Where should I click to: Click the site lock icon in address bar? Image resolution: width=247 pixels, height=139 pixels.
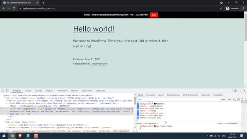(x=20, y=8)
